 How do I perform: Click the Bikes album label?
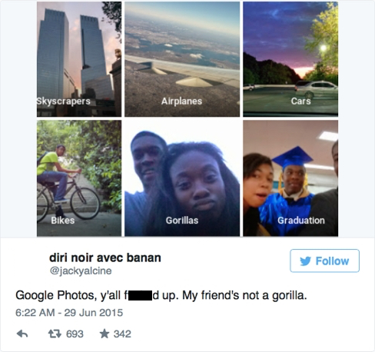(63, 221)
